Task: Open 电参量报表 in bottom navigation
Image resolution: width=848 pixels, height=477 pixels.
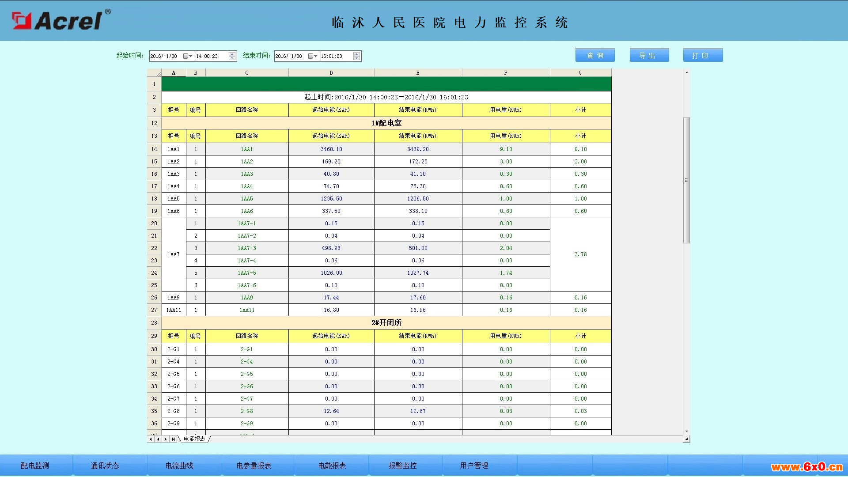Action: click(x=254, y=466)
